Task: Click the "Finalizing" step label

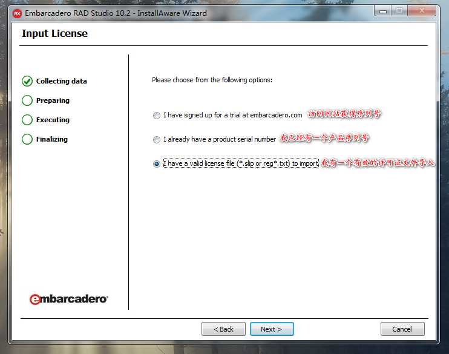Action: (x=52, y=139)
